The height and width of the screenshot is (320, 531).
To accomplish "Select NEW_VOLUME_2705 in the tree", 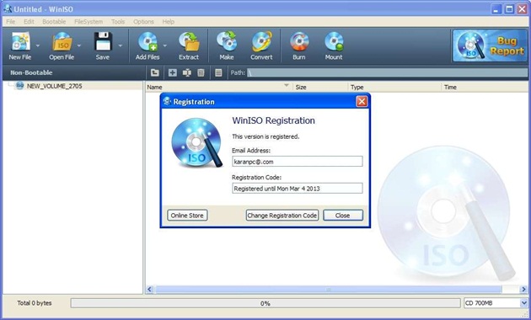I will (x=54, y=86).
